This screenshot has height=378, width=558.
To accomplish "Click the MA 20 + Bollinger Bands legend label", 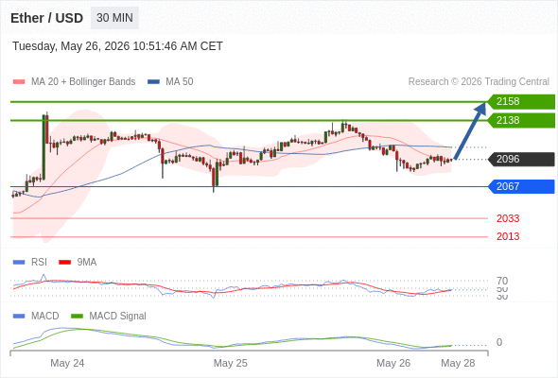I will (x=83, y=82).
